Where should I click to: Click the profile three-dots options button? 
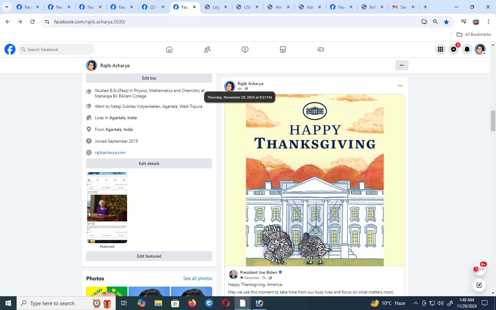(x=402, y=65)
